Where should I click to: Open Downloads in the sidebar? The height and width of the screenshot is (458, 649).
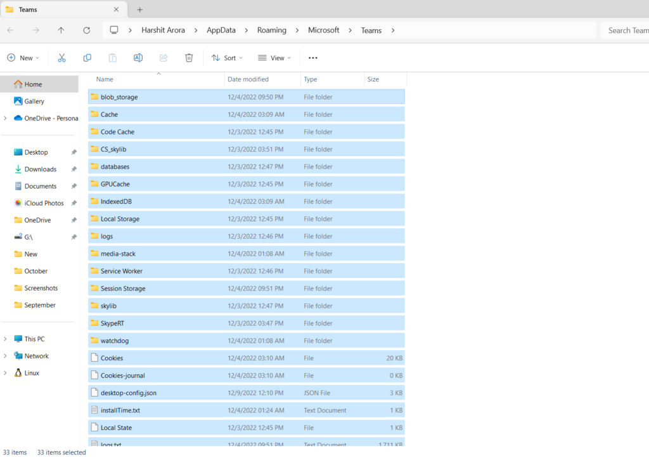40,169
